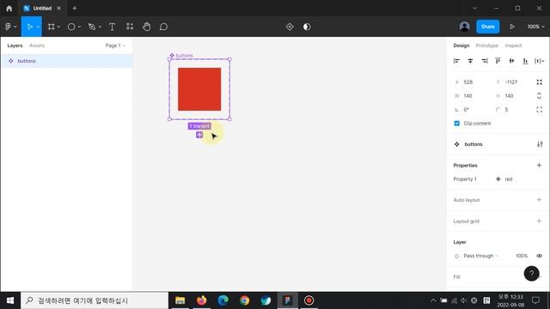Open the Resources tool
Viewport: 550px width, 309px height.
(x=130, y=27)
